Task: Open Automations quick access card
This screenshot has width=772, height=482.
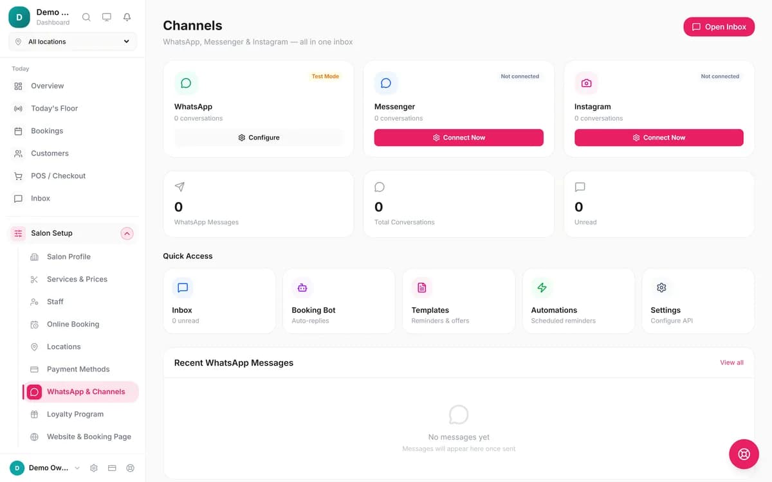Action: [x=578, y=301]
